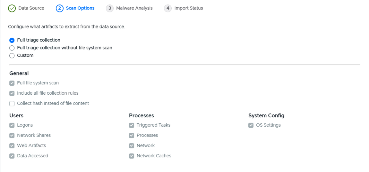Toggle the Logons checkbox

pos(12,125)
